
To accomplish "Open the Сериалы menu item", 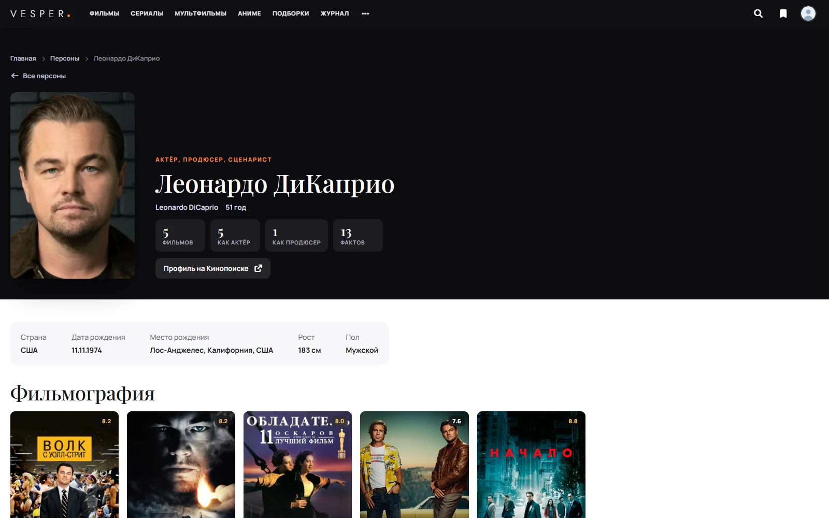I will coord(147,13).
